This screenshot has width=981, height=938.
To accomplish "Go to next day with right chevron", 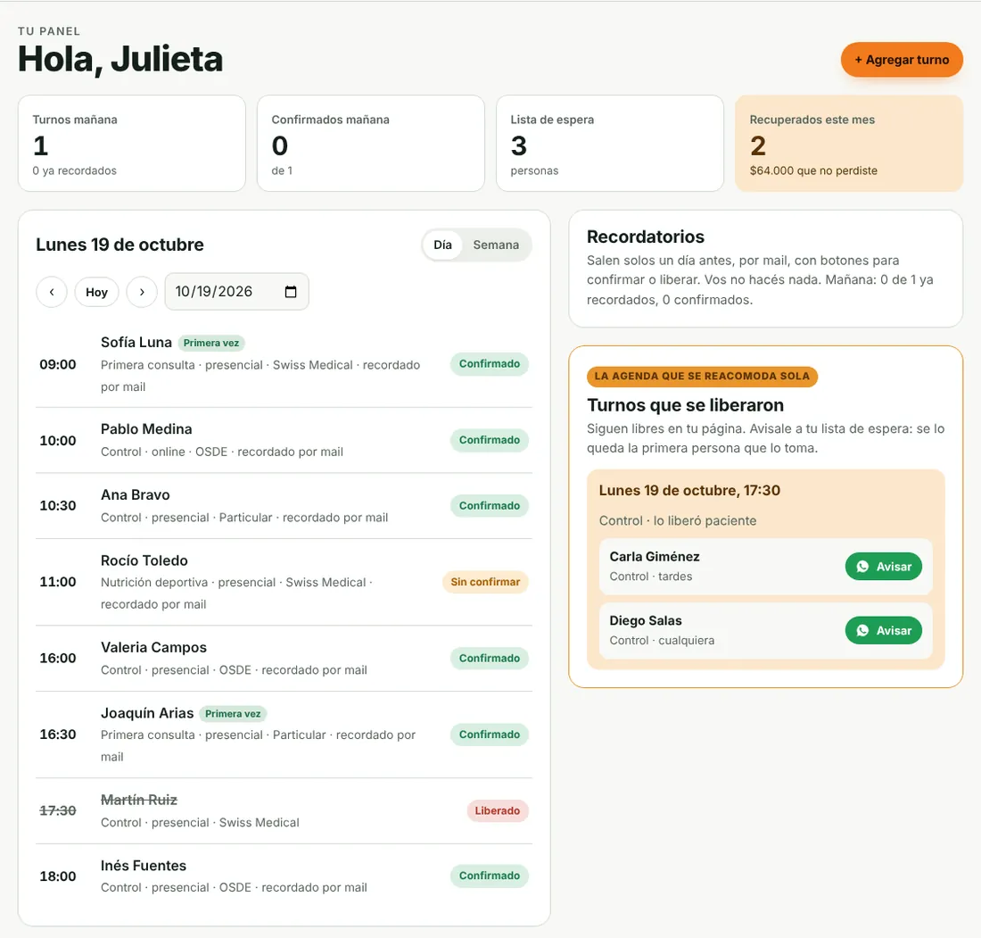I will coord(142,292).
